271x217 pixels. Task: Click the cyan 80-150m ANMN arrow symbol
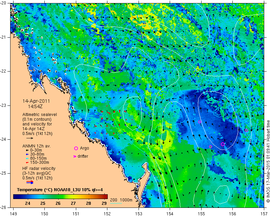27,158
